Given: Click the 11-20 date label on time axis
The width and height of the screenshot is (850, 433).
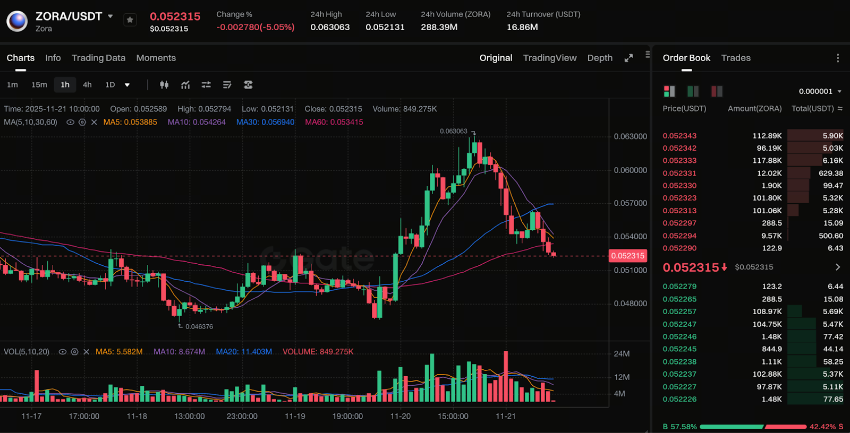Looking at the screenshot, I should [400, 416].
